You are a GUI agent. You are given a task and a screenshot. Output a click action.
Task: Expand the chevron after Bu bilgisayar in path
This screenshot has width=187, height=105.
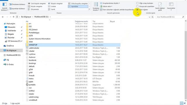(x=33, y=17)
